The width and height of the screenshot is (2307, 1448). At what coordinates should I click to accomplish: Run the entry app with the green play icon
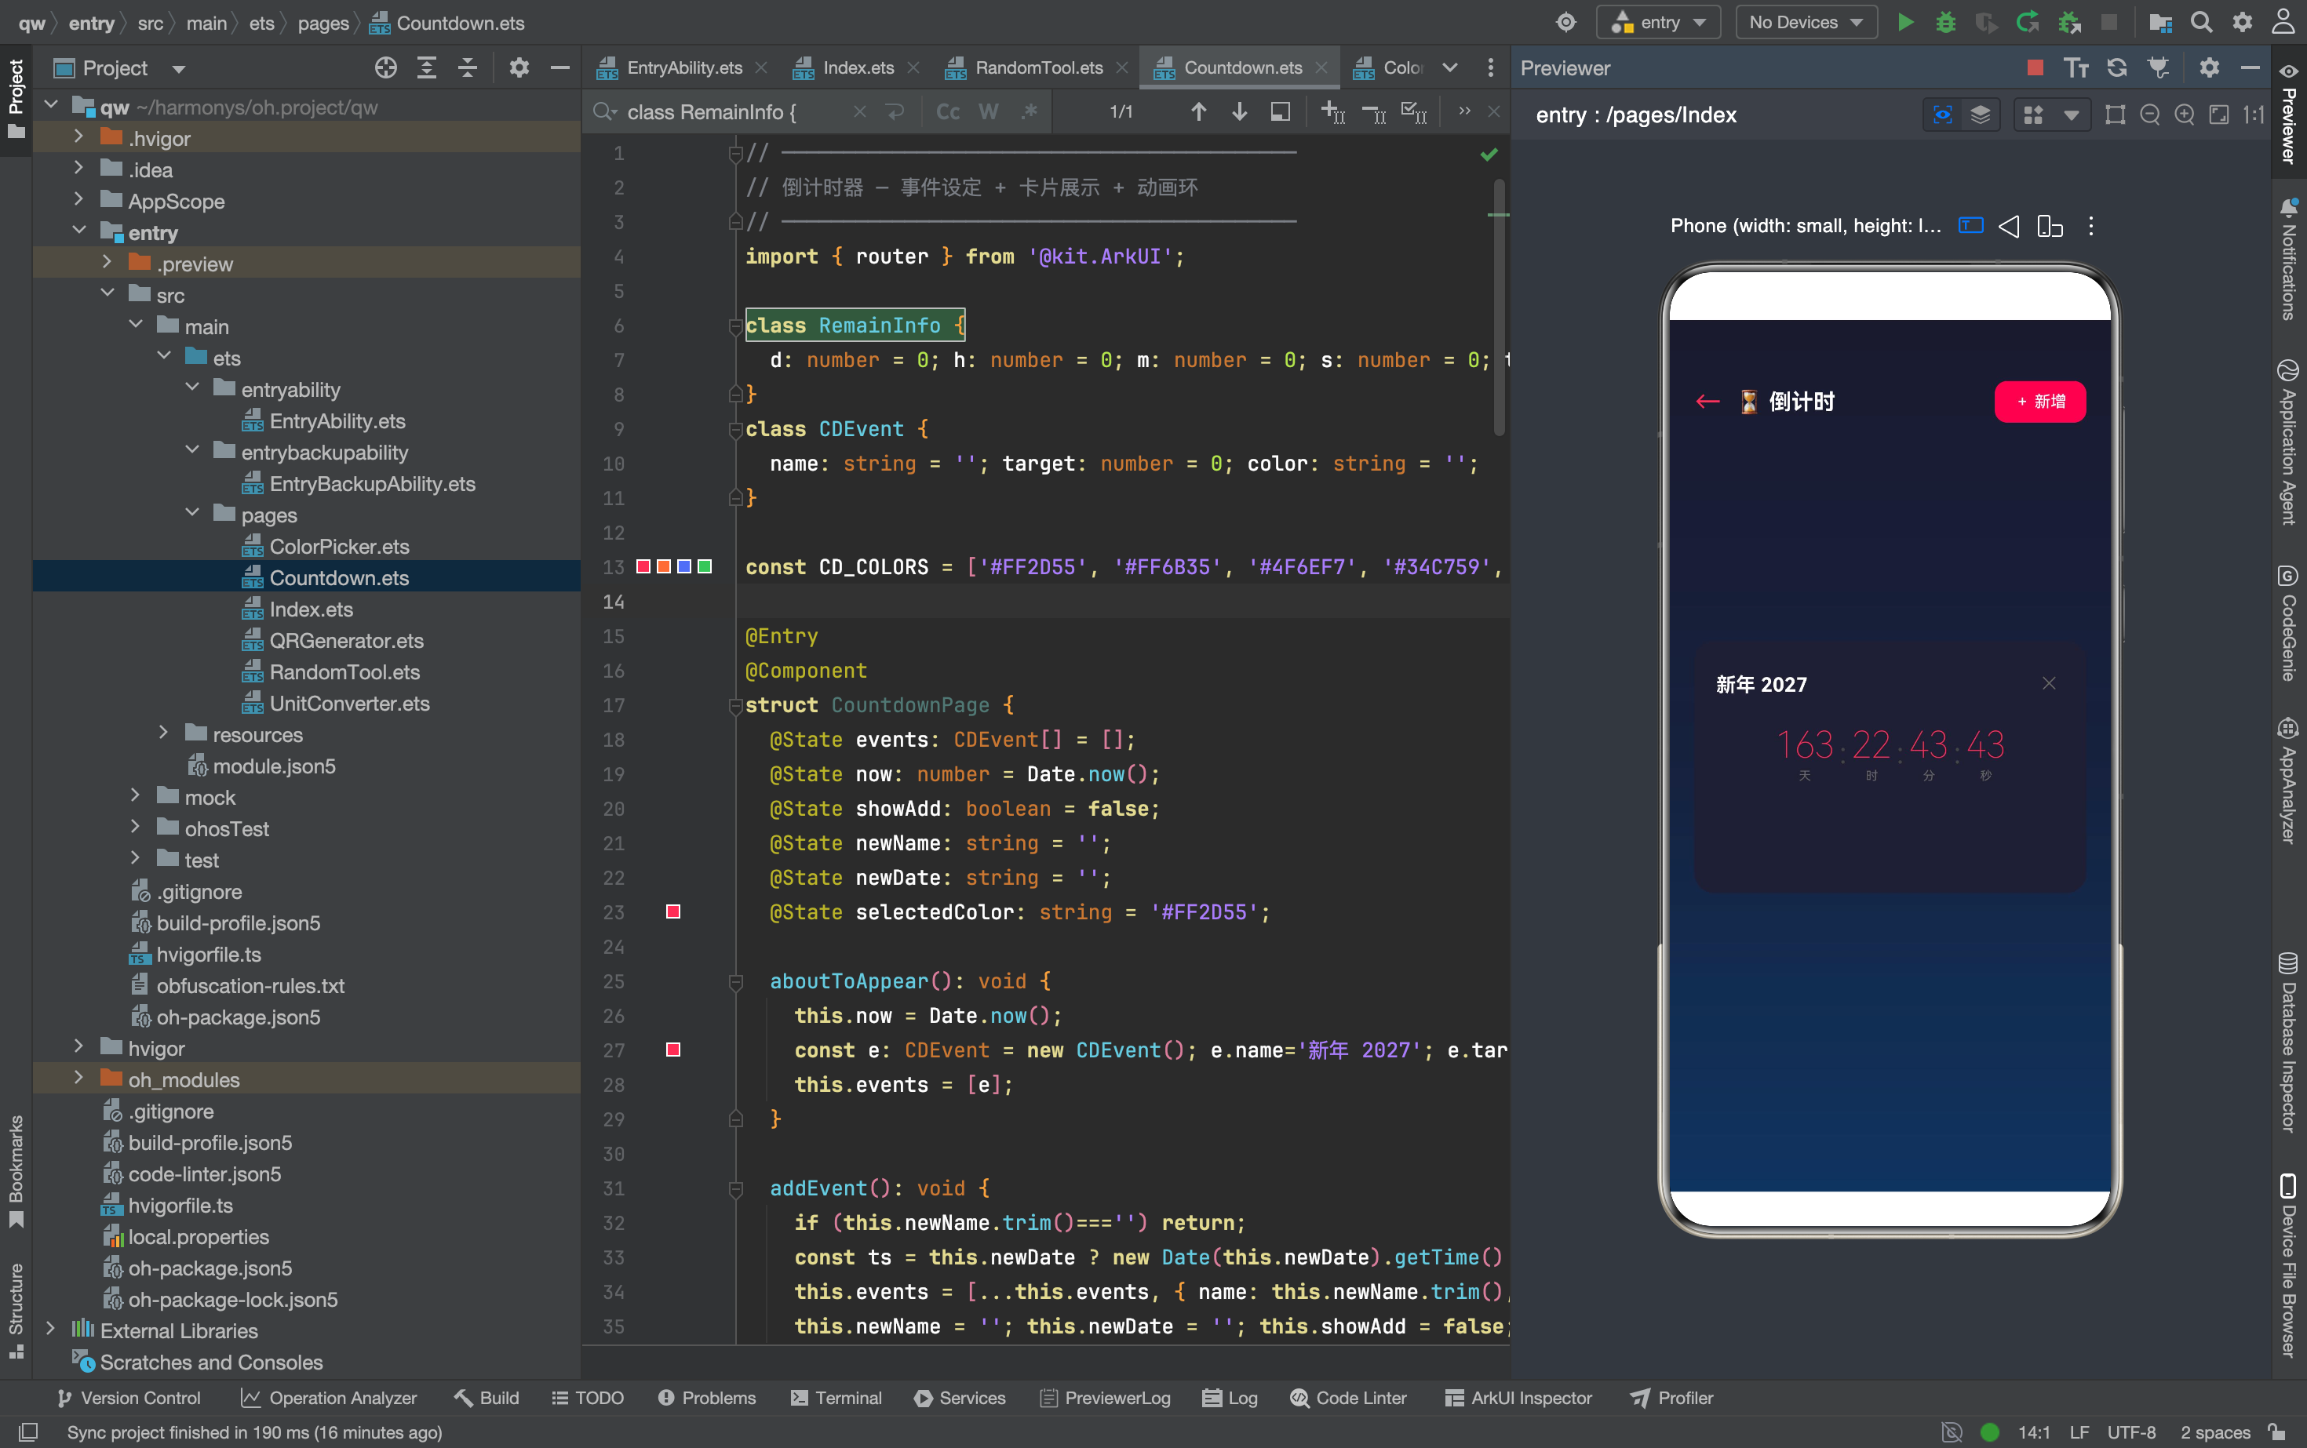1904,22
